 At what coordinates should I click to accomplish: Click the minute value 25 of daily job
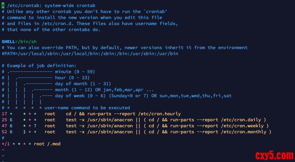point(4,120)
